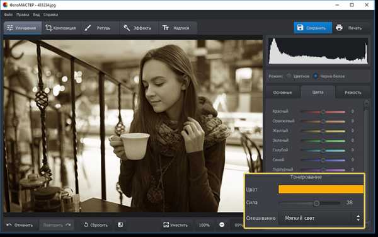Click the Сохранить button
Viewport: 378px width, 237px height.
pyautogui.click(x=312, y=28)
